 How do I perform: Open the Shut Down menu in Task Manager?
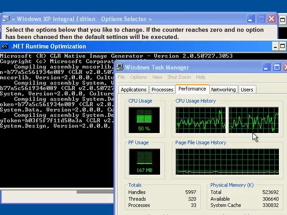(179, 77)
